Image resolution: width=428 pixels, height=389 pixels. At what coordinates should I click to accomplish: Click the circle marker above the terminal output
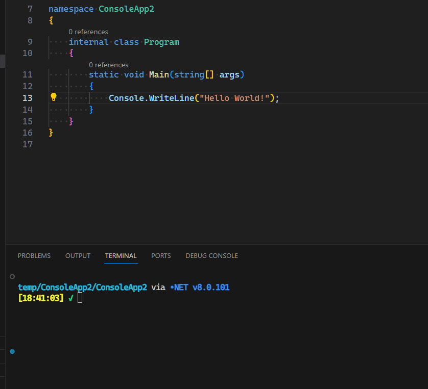[12, 276]
